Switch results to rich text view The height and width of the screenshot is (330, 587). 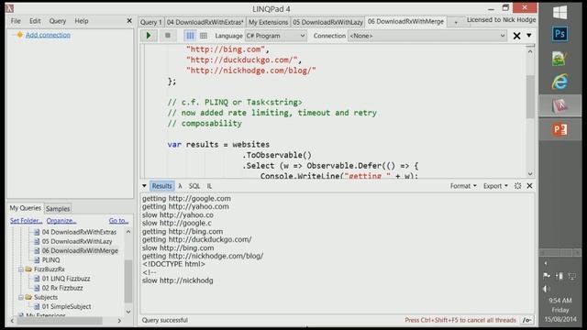[x=190, y=36]
